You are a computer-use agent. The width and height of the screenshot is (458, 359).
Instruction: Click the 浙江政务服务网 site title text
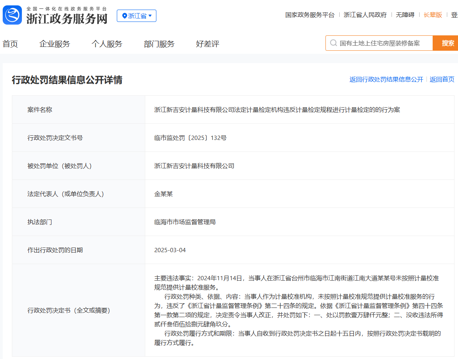coord(67,18)
